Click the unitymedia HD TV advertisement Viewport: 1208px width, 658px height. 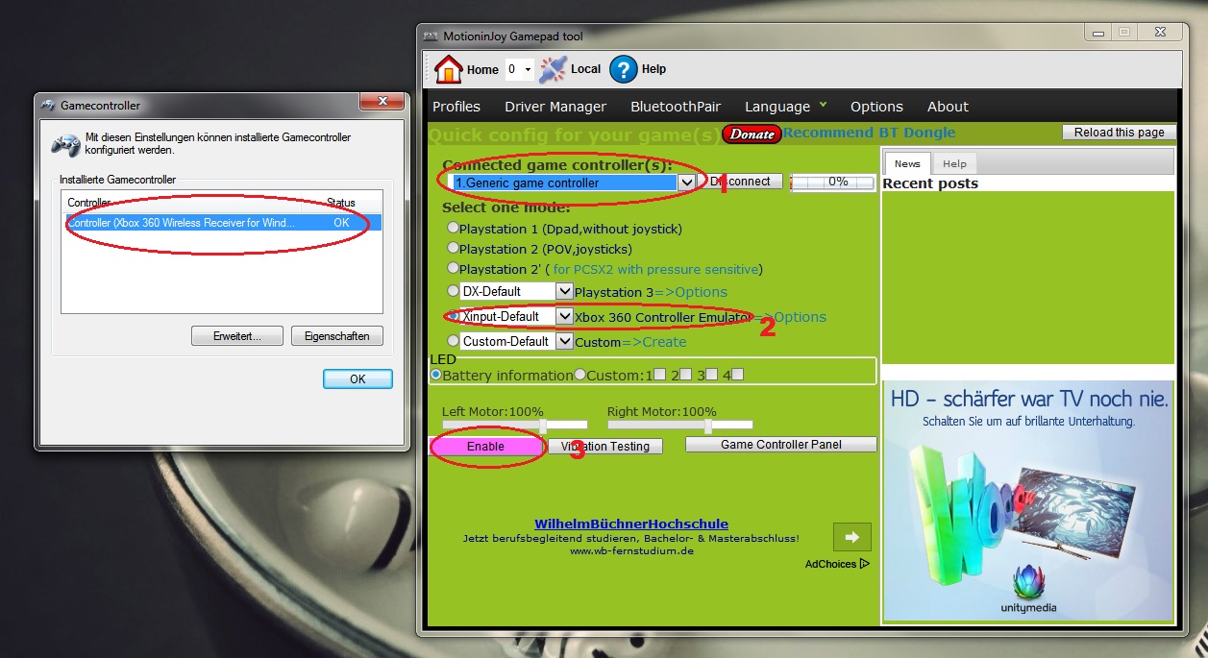tap(1027, 500)
